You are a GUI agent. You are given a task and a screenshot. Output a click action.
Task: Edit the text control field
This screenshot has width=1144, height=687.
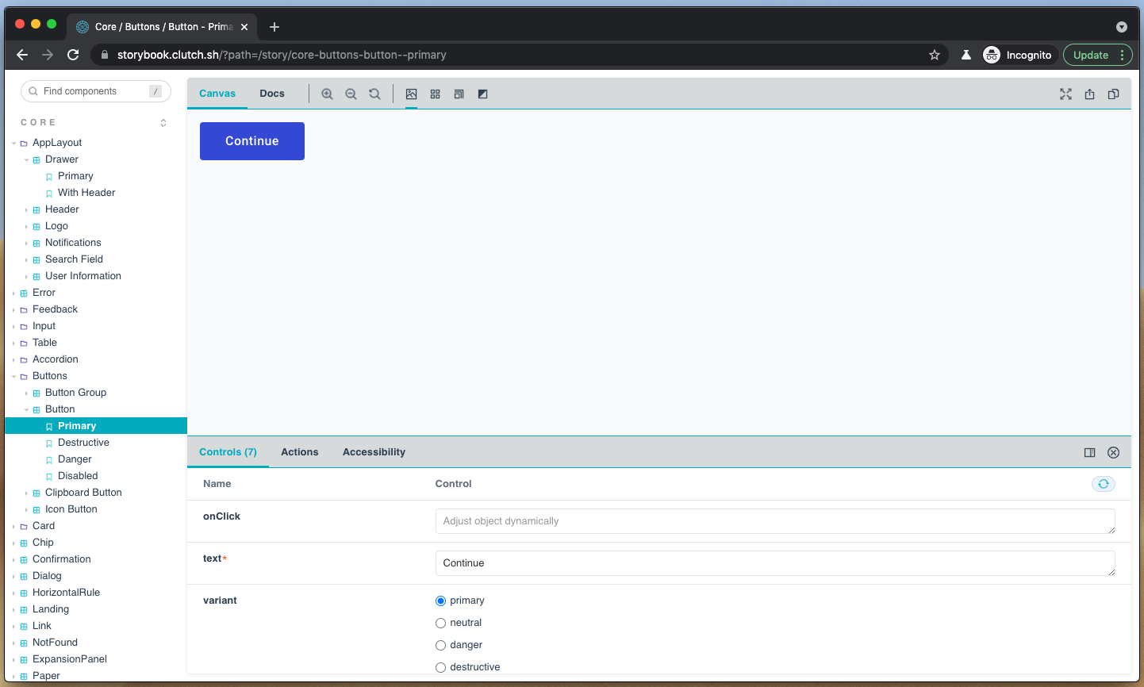[x=775, y=563]
